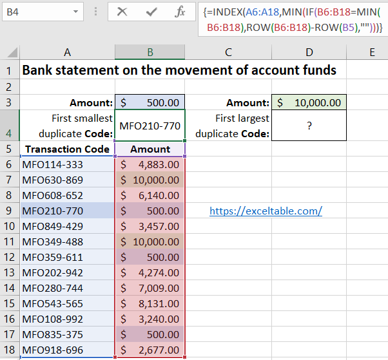The height and width of the screenshot is (360, 388).
Task: Open the Insert Function fx dialog
Action: (x=180, y=12)
